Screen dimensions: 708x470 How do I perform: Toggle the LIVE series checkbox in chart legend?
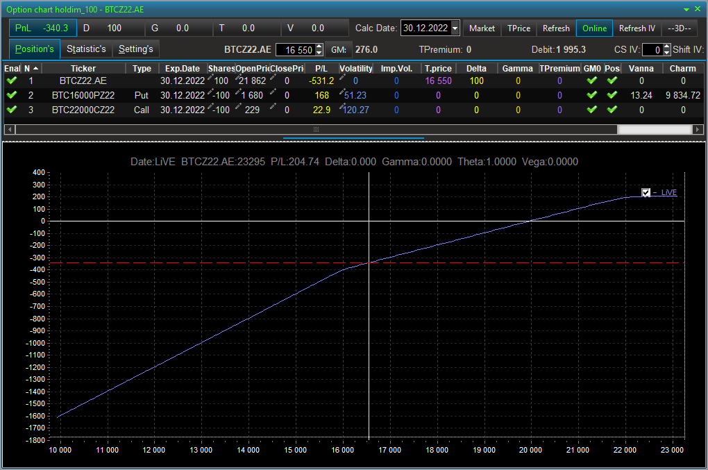[646, 193]
